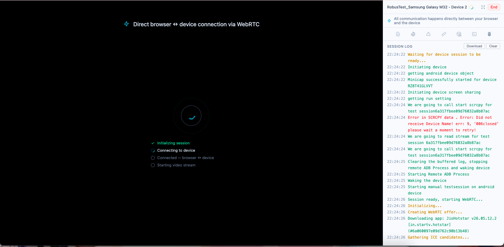Open the warning triangle panel icon
The width and height of the screenshot is (504, 247).
click(x=428, y=34)
